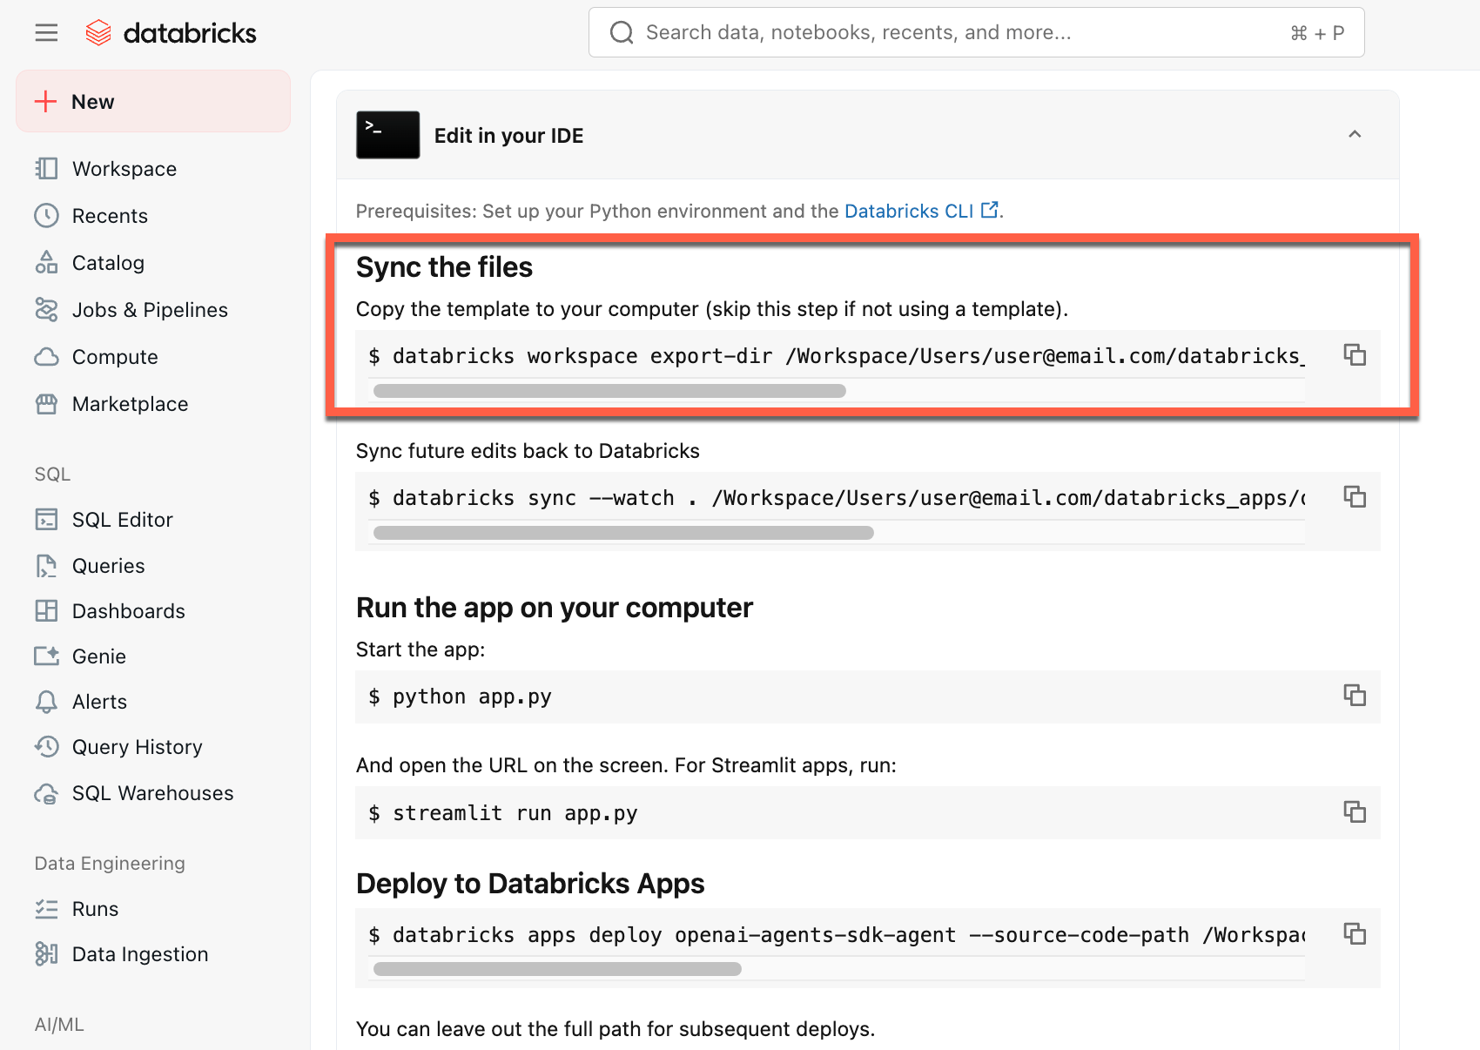Open Recents from the sidebar
1480x1050 pixels.
[x=110, y=215]
